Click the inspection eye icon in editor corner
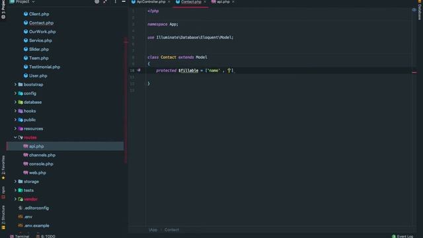Image resolution: width=423 pixels, height=238 pixels. coord(414,10)
